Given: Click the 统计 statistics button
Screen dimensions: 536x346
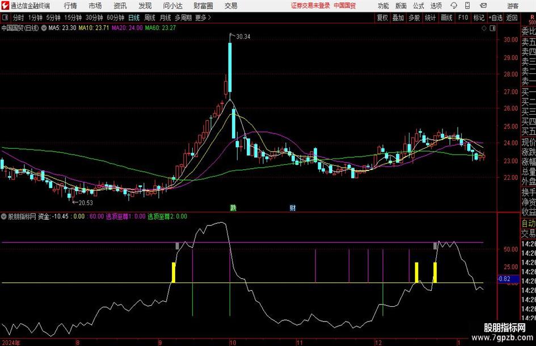Looking at the screenshot, I should click(430, 18).
